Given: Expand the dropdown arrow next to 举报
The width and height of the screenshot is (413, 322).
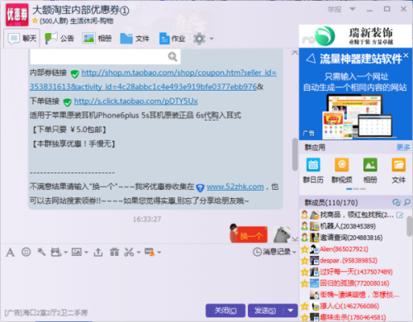Looking at the screenshot, I should pos(353,9).
